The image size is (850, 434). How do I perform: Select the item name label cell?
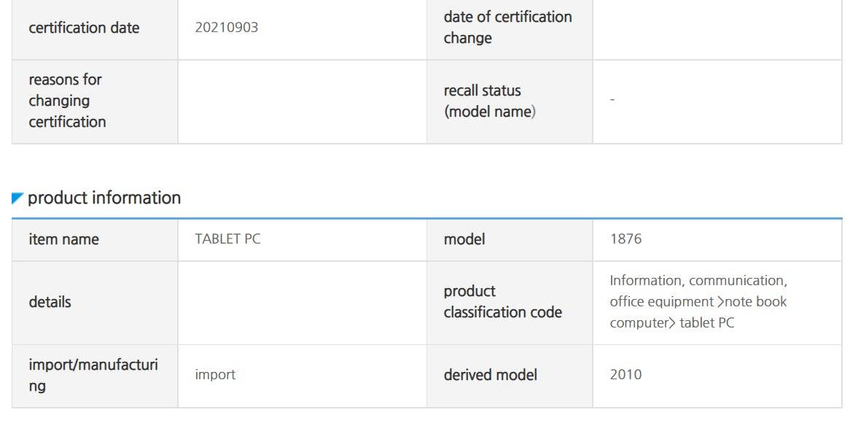tap(95, 240)
